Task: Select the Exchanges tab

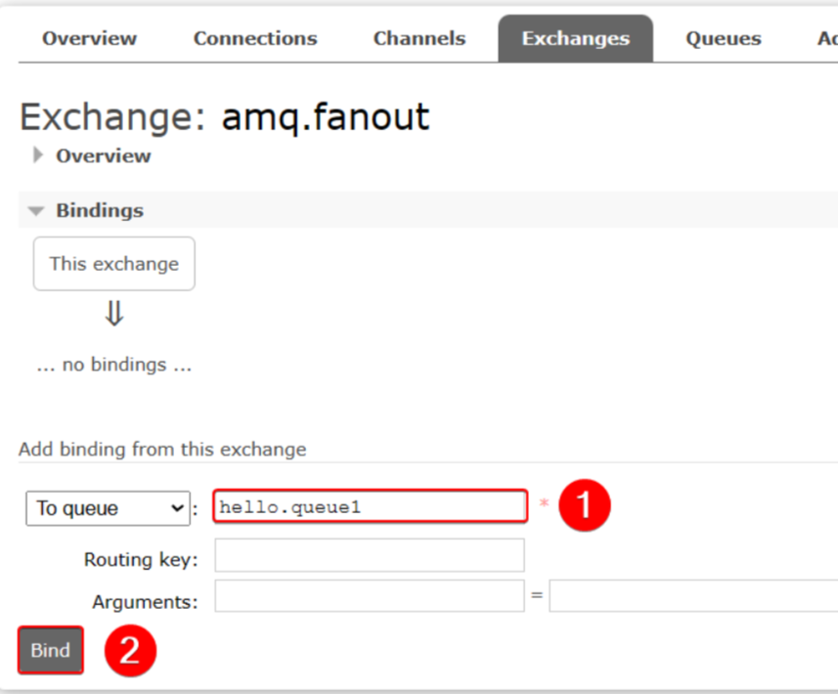Action: (x=575, y=39)
